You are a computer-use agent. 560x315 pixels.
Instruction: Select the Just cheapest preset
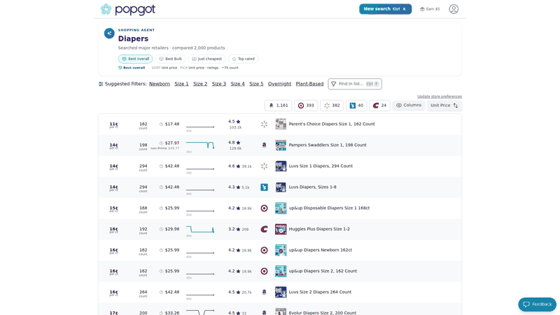pyautogui.click(x=207, y=59)
